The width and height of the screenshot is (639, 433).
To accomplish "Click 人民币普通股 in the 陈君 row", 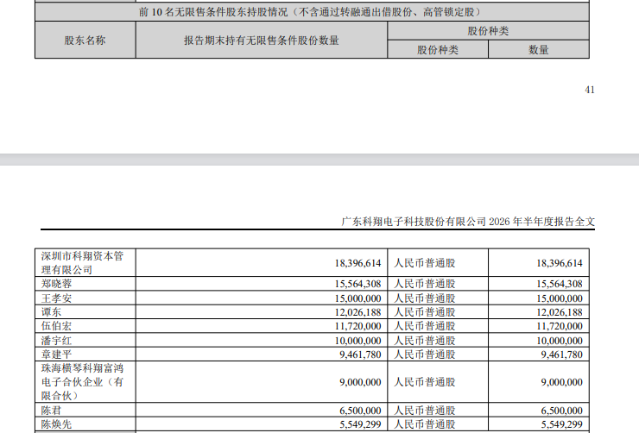I will pos(425,411).
